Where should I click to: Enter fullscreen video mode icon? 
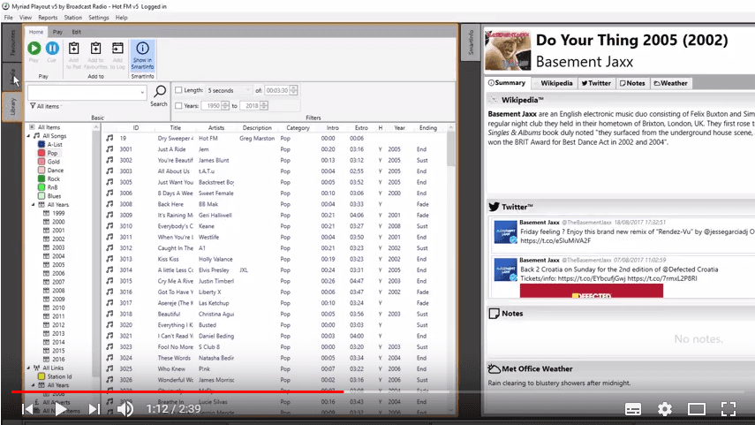[x=729, y=409]
